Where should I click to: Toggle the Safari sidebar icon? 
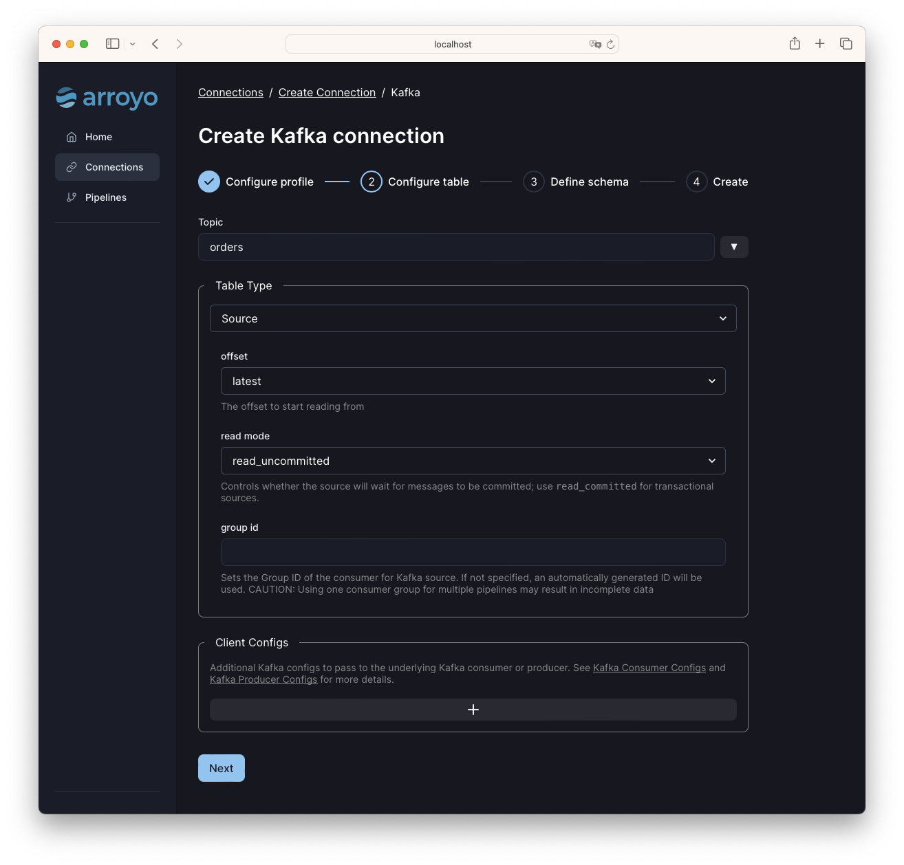111,43
